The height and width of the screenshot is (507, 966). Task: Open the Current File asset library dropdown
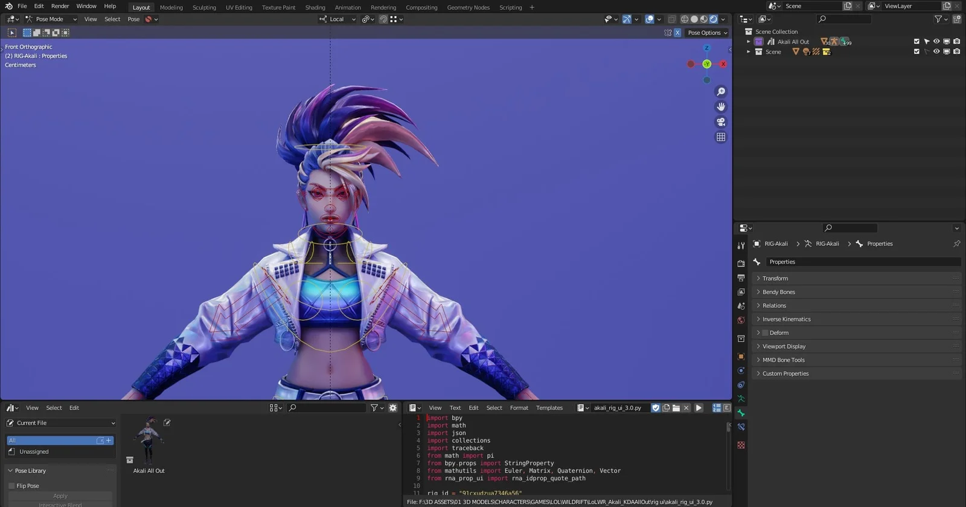pos(60,423)
